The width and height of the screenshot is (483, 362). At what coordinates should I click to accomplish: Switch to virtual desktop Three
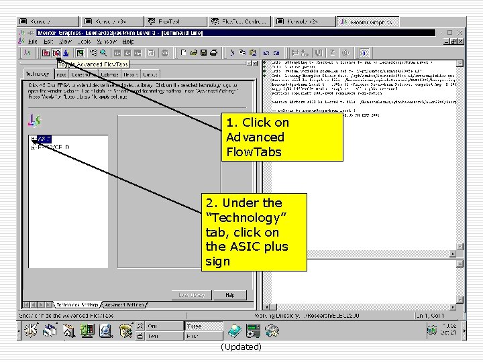[x=204, y=326]
